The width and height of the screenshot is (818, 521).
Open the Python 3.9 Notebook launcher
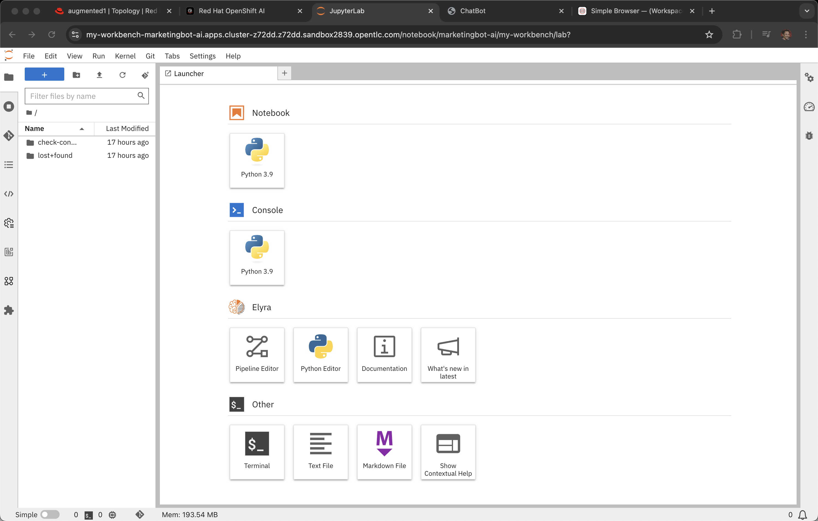click(x=257, y=161)
